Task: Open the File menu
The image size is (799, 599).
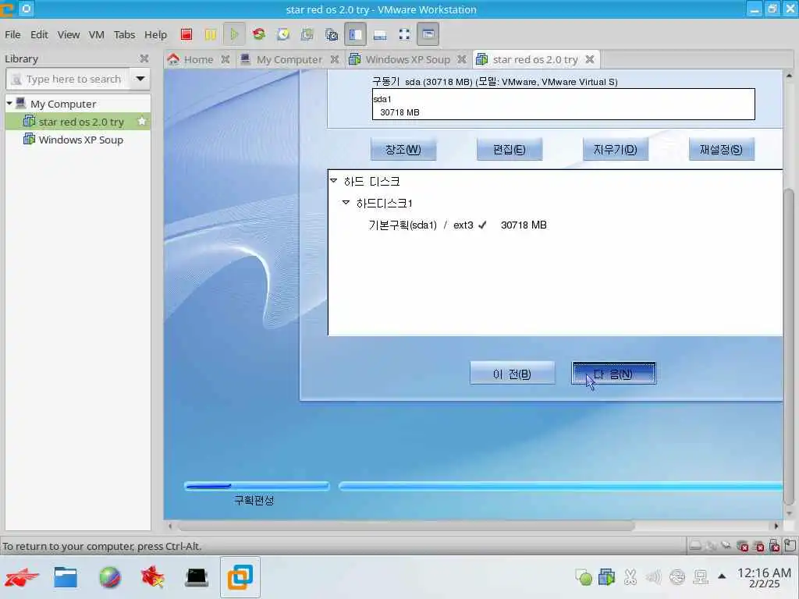Action: click(12, 34)
